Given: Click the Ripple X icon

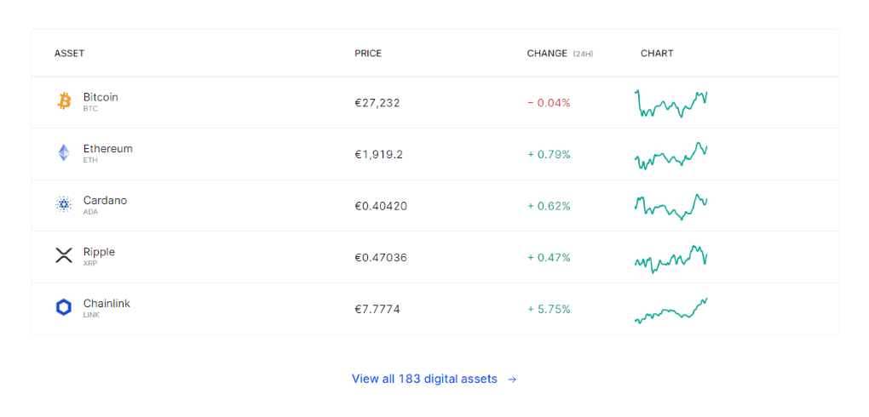Looking at the screenshot, I should click(64, 256).
